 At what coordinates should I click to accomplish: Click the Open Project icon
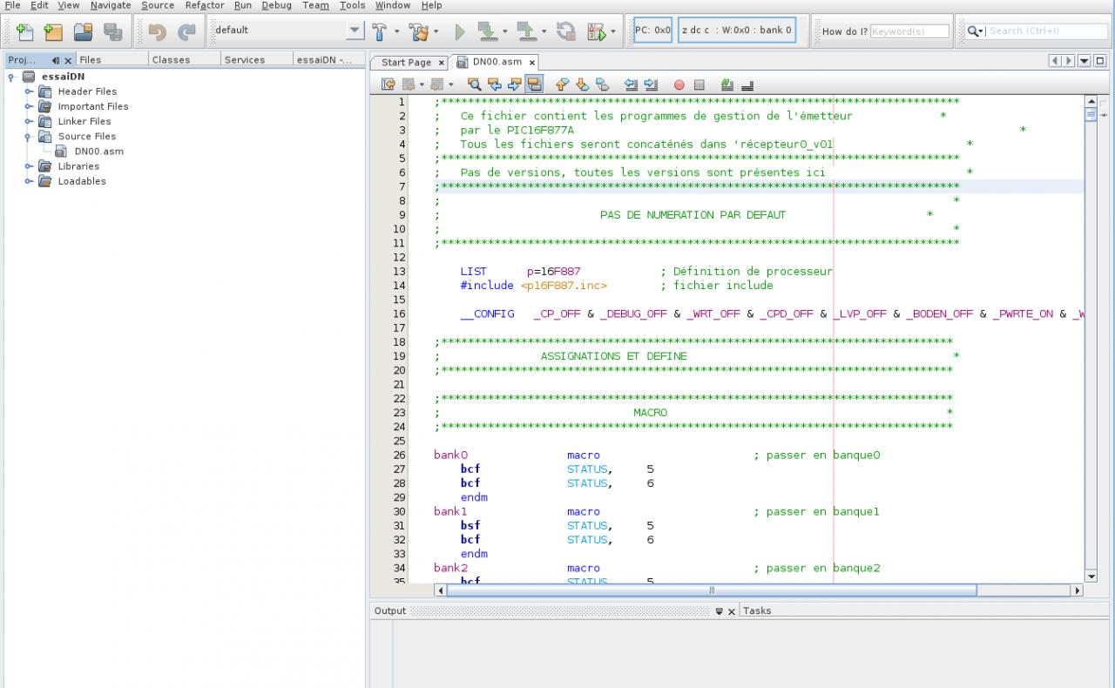click(x=83, y=31)
